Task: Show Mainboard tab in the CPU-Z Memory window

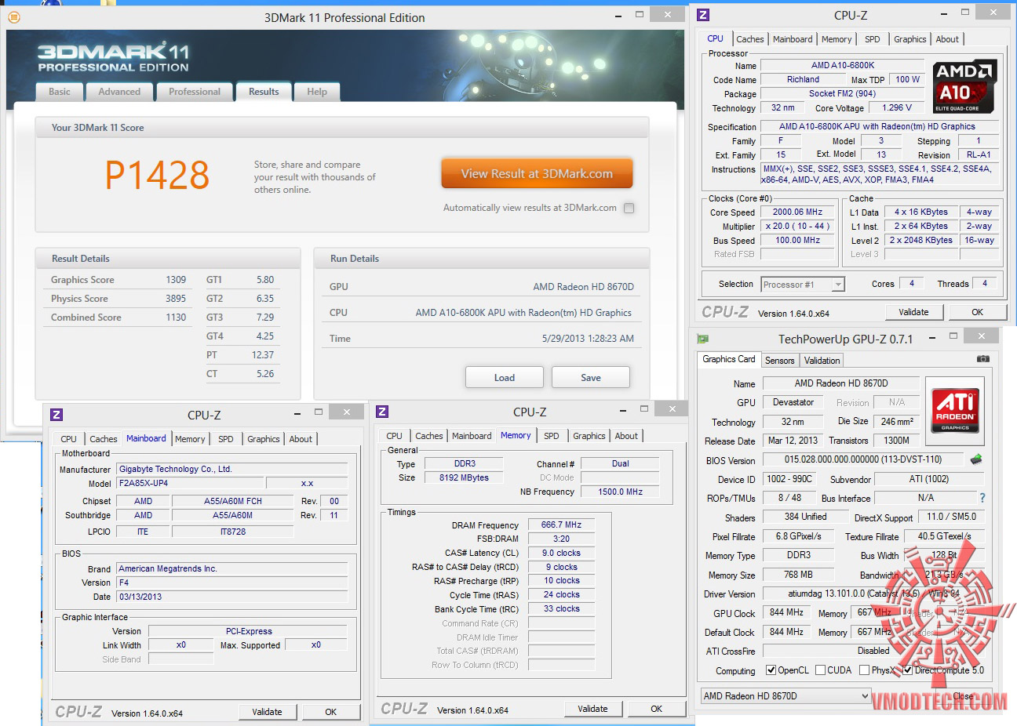Action: [x=472, y=436]
